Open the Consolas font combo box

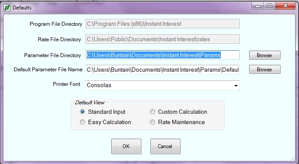(162, 85)
